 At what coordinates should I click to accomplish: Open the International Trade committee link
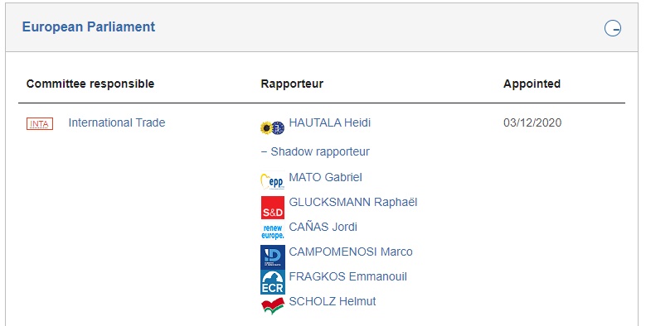(x=117, y=122)
